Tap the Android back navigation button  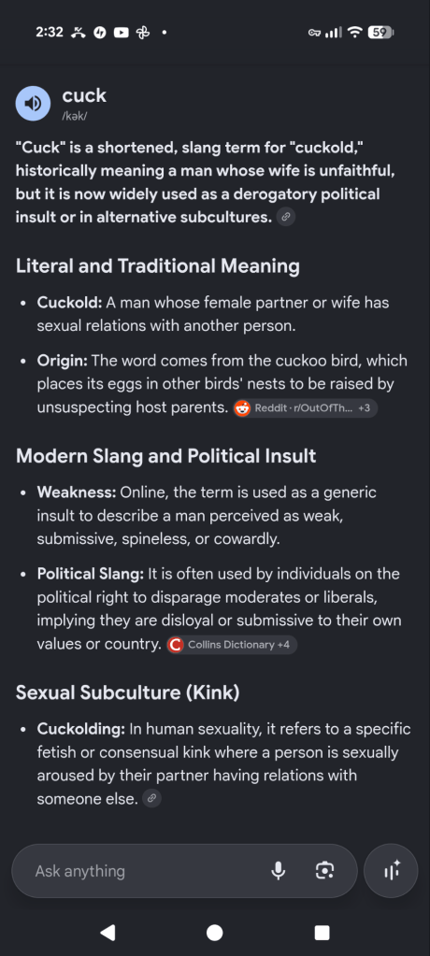click(x=107, y=933)
